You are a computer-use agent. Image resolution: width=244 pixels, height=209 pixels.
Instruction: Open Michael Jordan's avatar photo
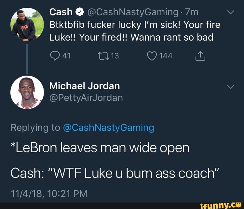(27, 92)
